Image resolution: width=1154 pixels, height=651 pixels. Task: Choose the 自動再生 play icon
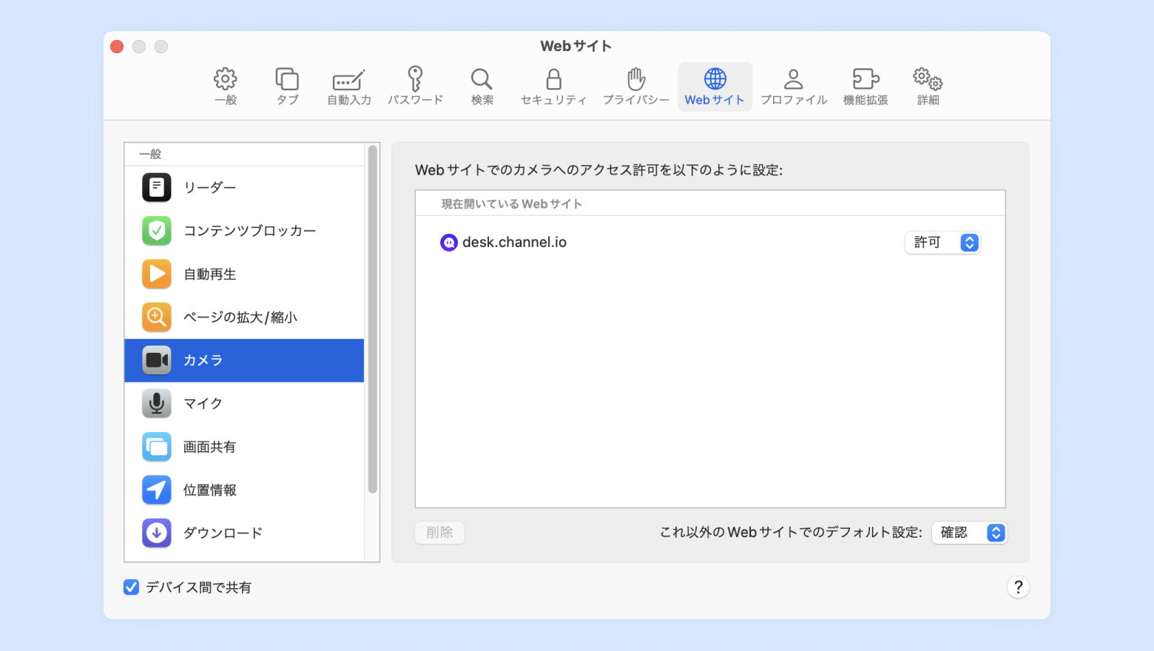click(157, 274)
